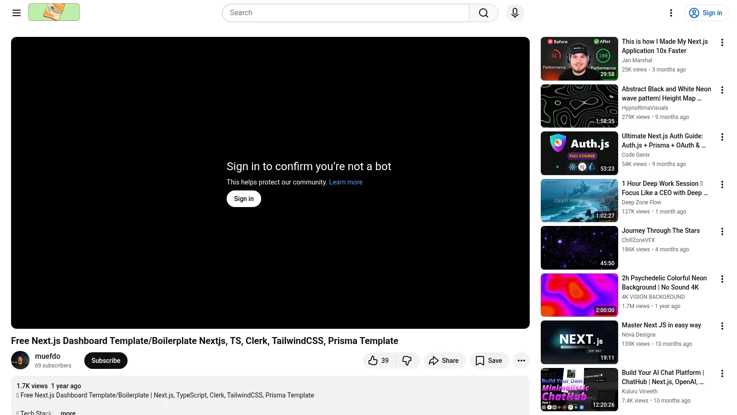Open options for 'Journey Through The Stars'
The height and width of the screenshot is (415, 737).
click(722, 231)
